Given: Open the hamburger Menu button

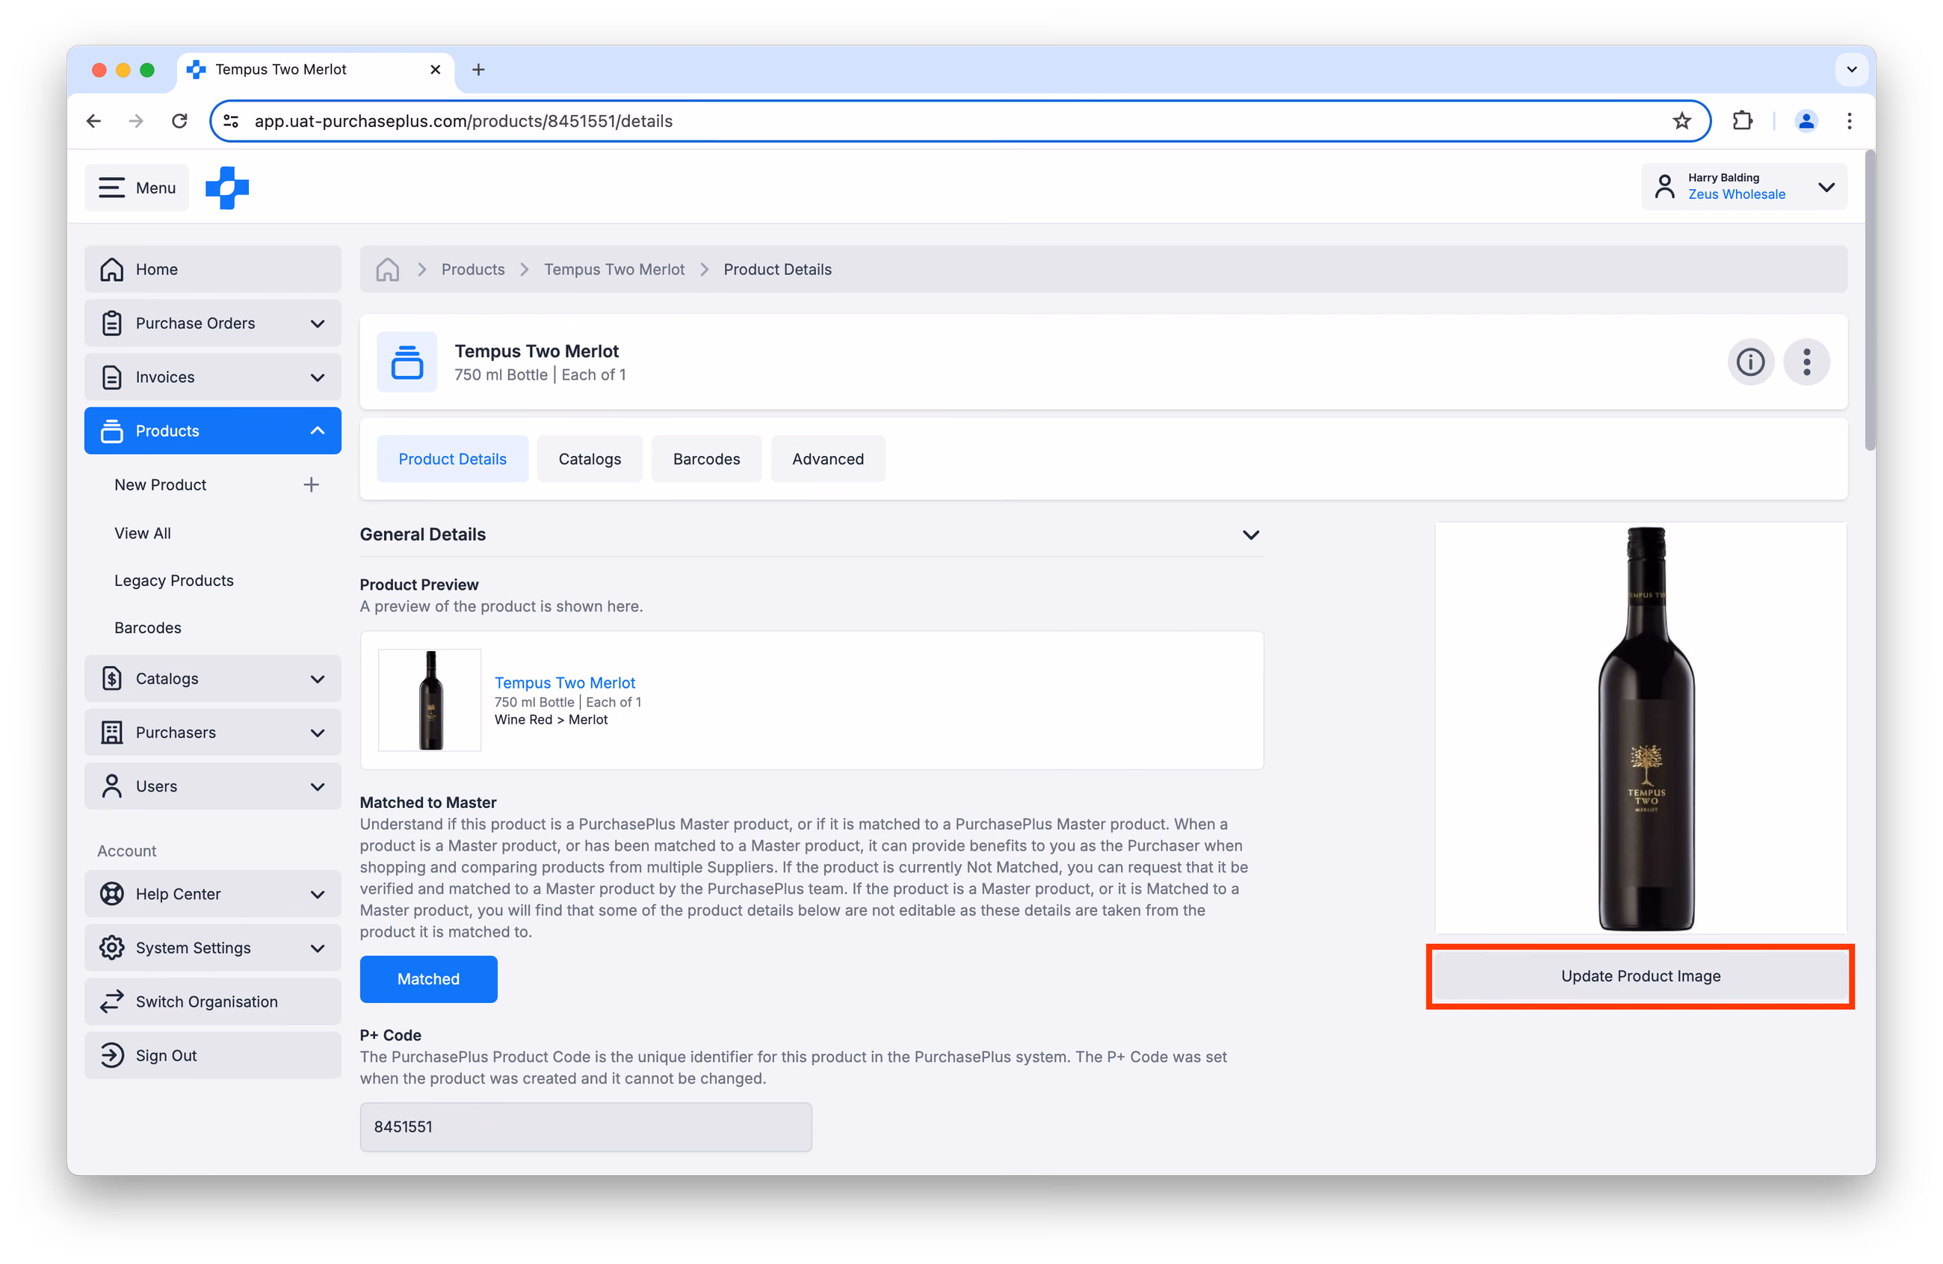Looking at the screenshot, I should (136, 188).
